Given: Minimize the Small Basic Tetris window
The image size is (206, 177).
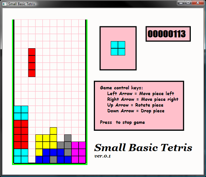Looking at the screenshot, I should [x=181, y=3].
